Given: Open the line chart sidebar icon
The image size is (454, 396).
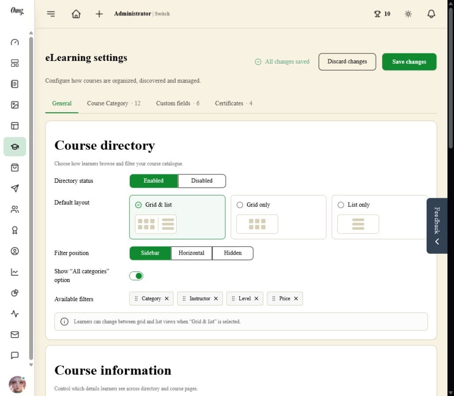Looking at the screenshot, I should [x=15, y=272].
